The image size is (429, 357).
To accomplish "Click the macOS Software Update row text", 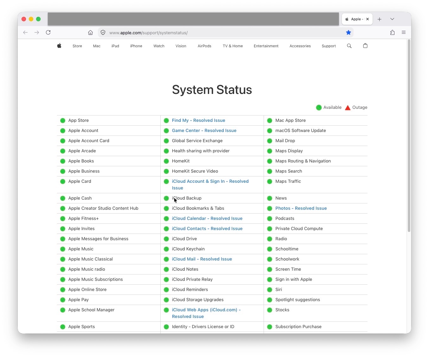I will [x=301, y=130].
